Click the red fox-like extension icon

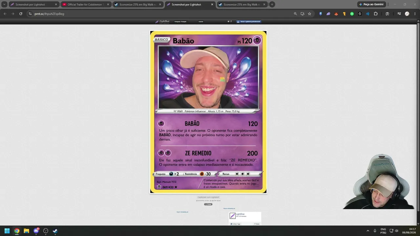point(336,14)
